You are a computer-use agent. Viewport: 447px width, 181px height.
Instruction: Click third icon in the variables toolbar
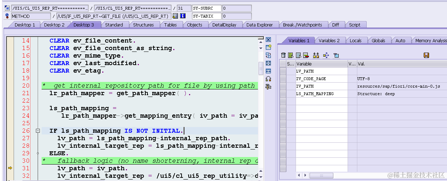click(x=298, y=55)
